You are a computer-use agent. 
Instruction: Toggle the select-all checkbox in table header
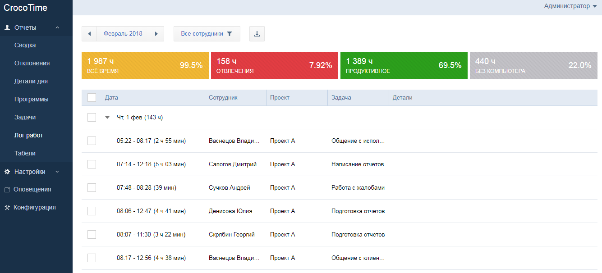click(92, 98)
